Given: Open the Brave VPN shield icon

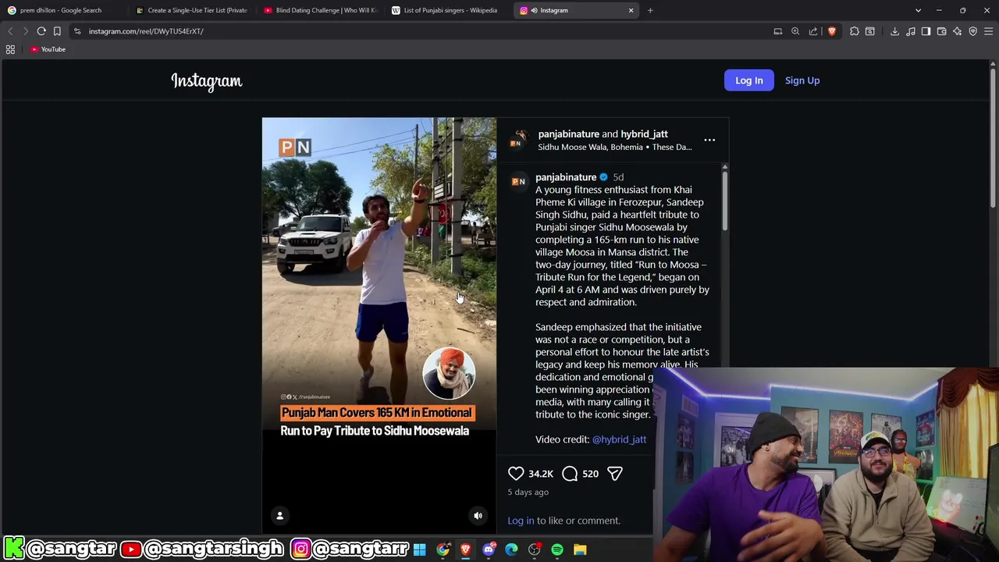Looking at the screenshot, I should [973, 31].
